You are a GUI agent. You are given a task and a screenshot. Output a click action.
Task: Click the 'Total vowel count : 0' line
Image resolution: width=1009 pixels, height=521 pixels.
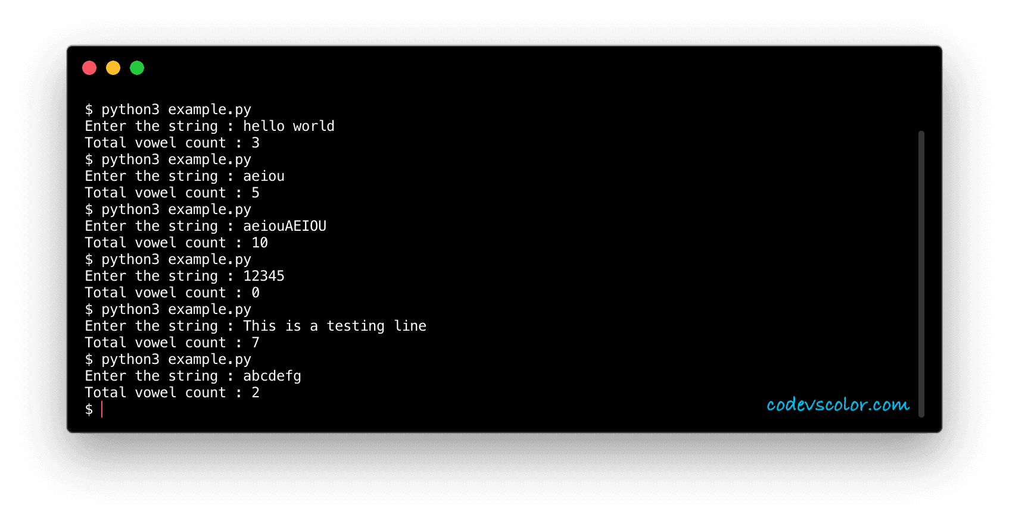click(172, 293)
